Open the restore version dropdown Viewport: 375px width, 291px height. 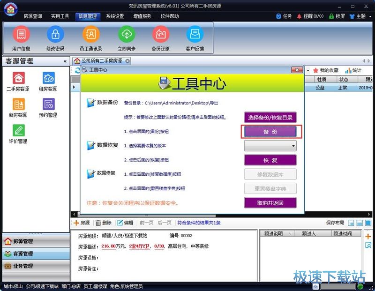click(270, 146)
